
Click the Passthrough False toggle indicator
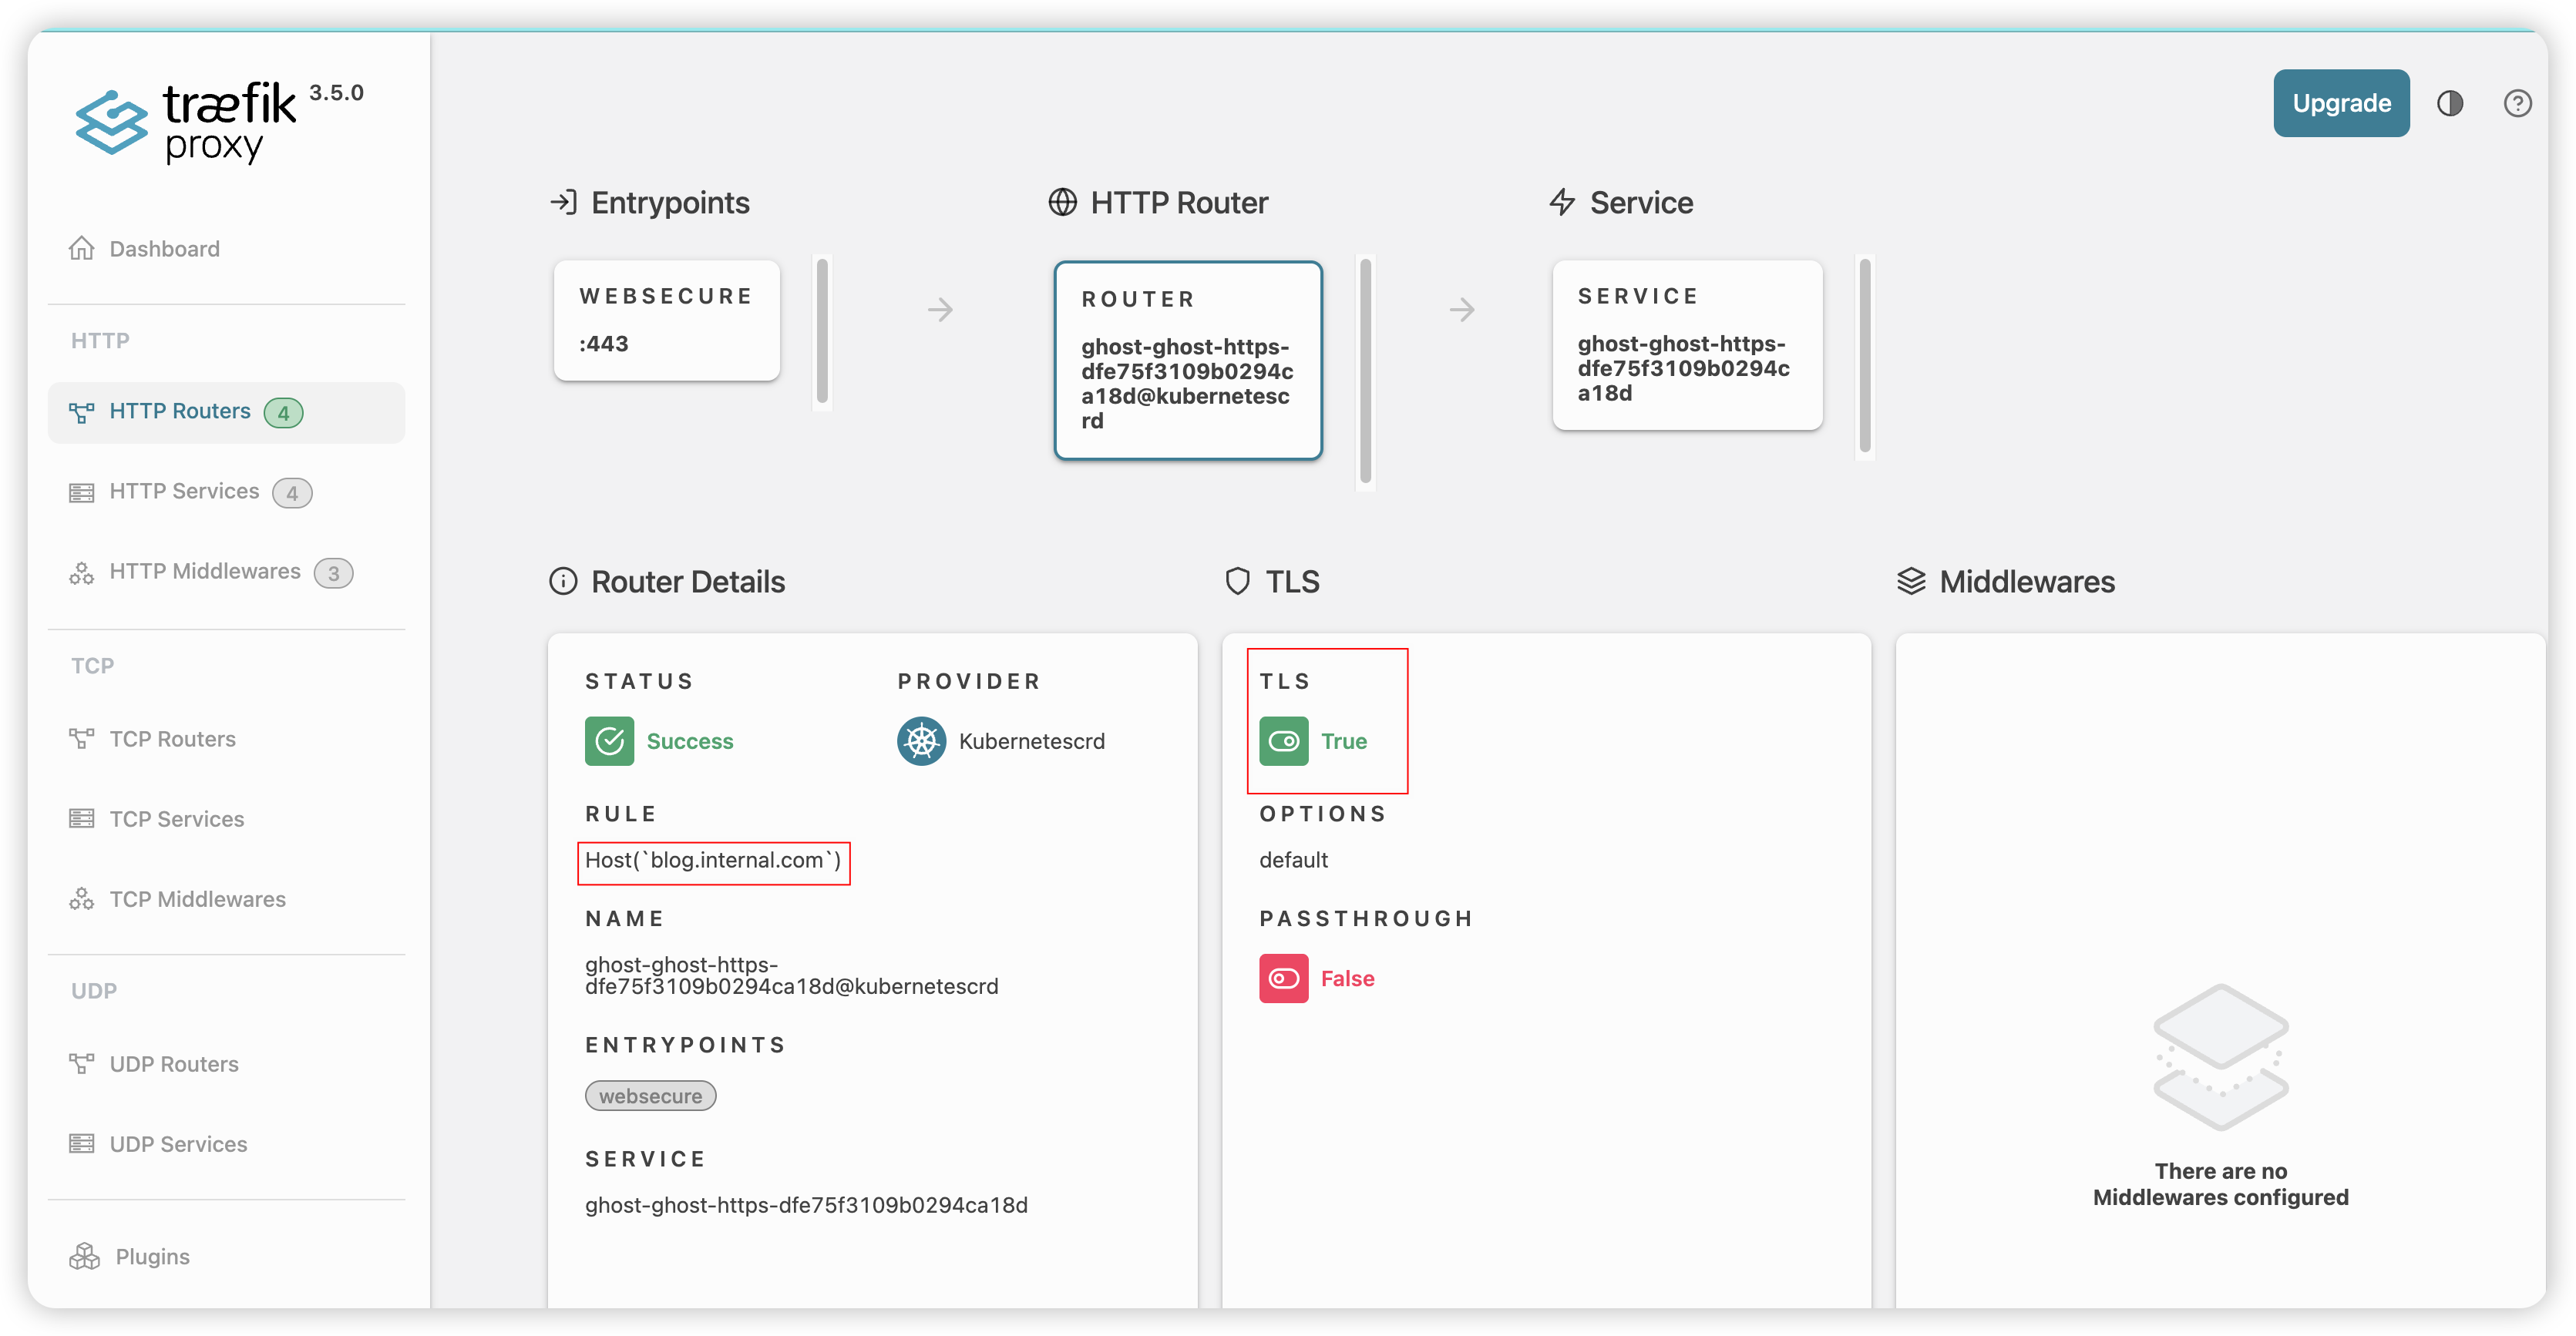tap(1283, 979)
